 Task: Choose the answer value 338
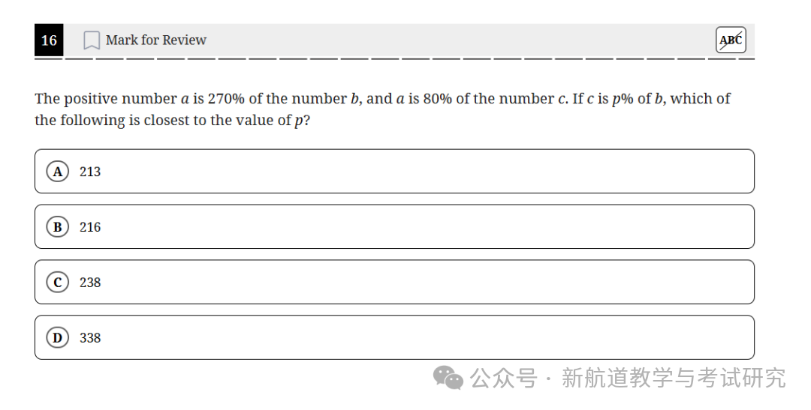[x=90, y=338]
